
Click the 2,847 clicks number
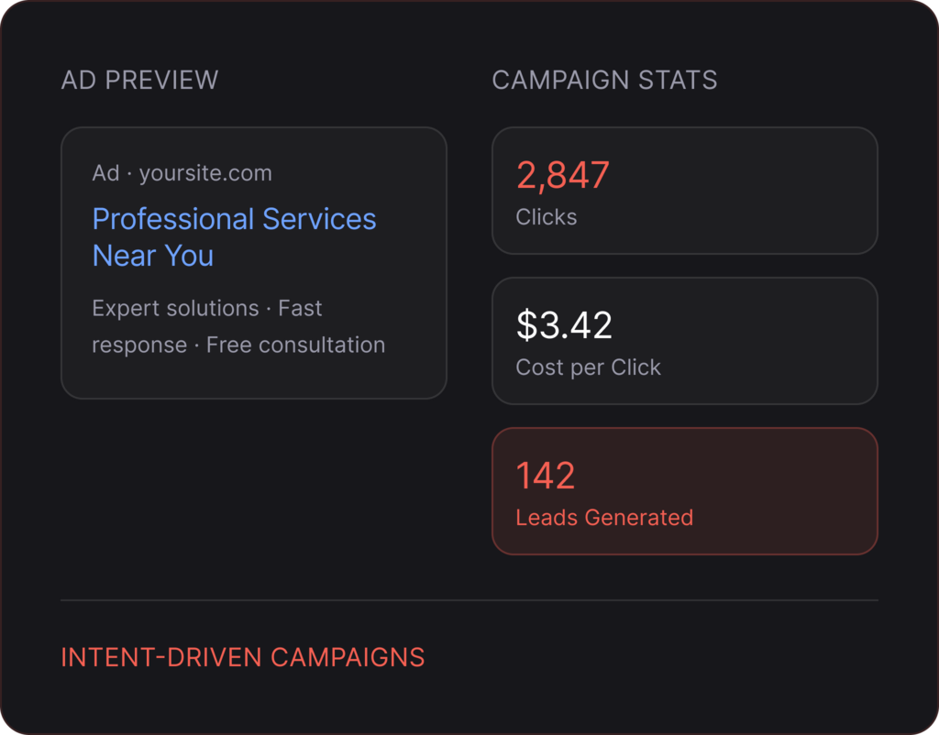pyautogui.click(x=562, y=175)
